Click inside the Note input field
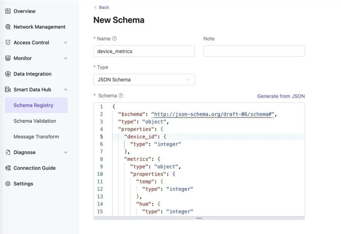This screenshot has height=234, width=341. [x=254, y=51]
